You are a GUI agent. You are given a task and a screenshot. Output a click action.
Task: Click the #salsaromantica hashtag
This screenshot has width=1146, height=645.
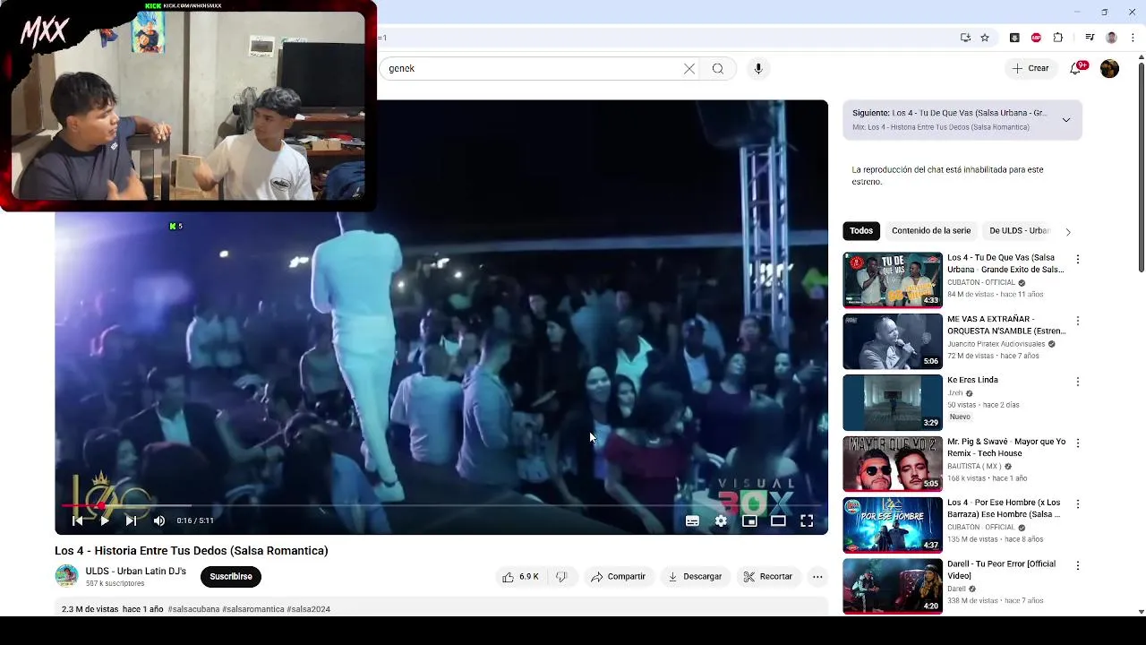[253, 609]
